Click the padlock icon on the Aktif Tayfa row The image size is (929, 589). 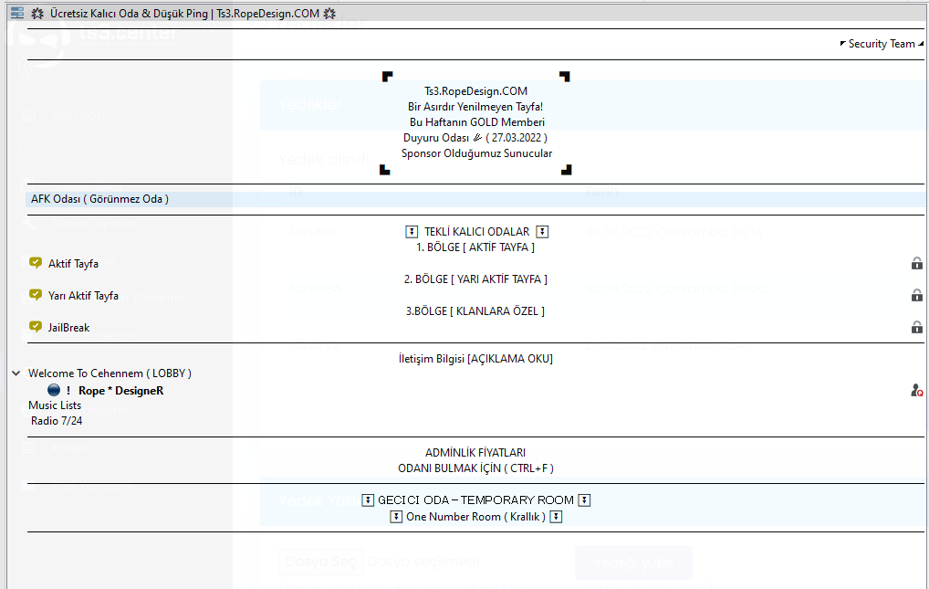[916, 263]
